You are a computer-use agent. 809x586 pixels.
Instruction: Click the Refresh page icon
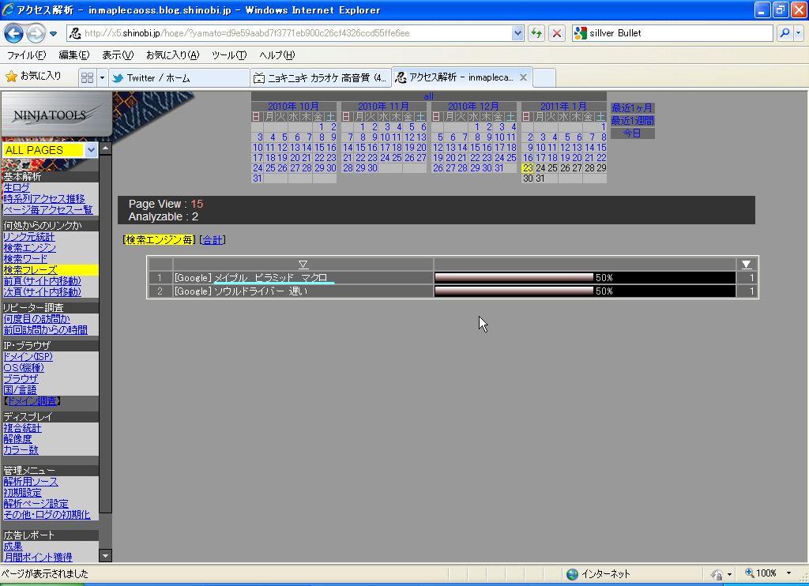tap(536, 33)
